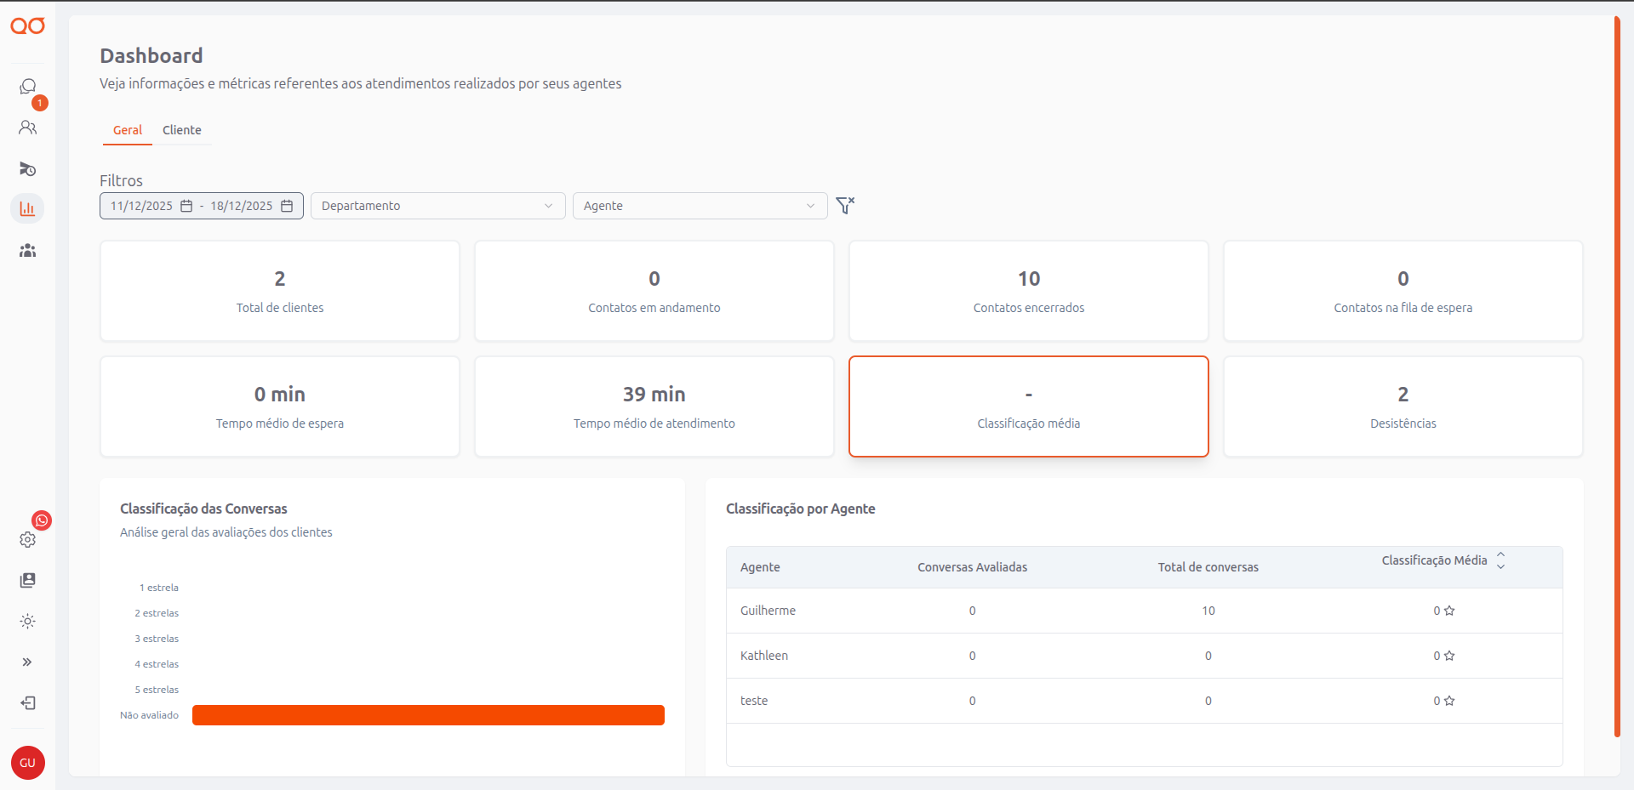Open the Agente filter dropdown

coord(700,206)
